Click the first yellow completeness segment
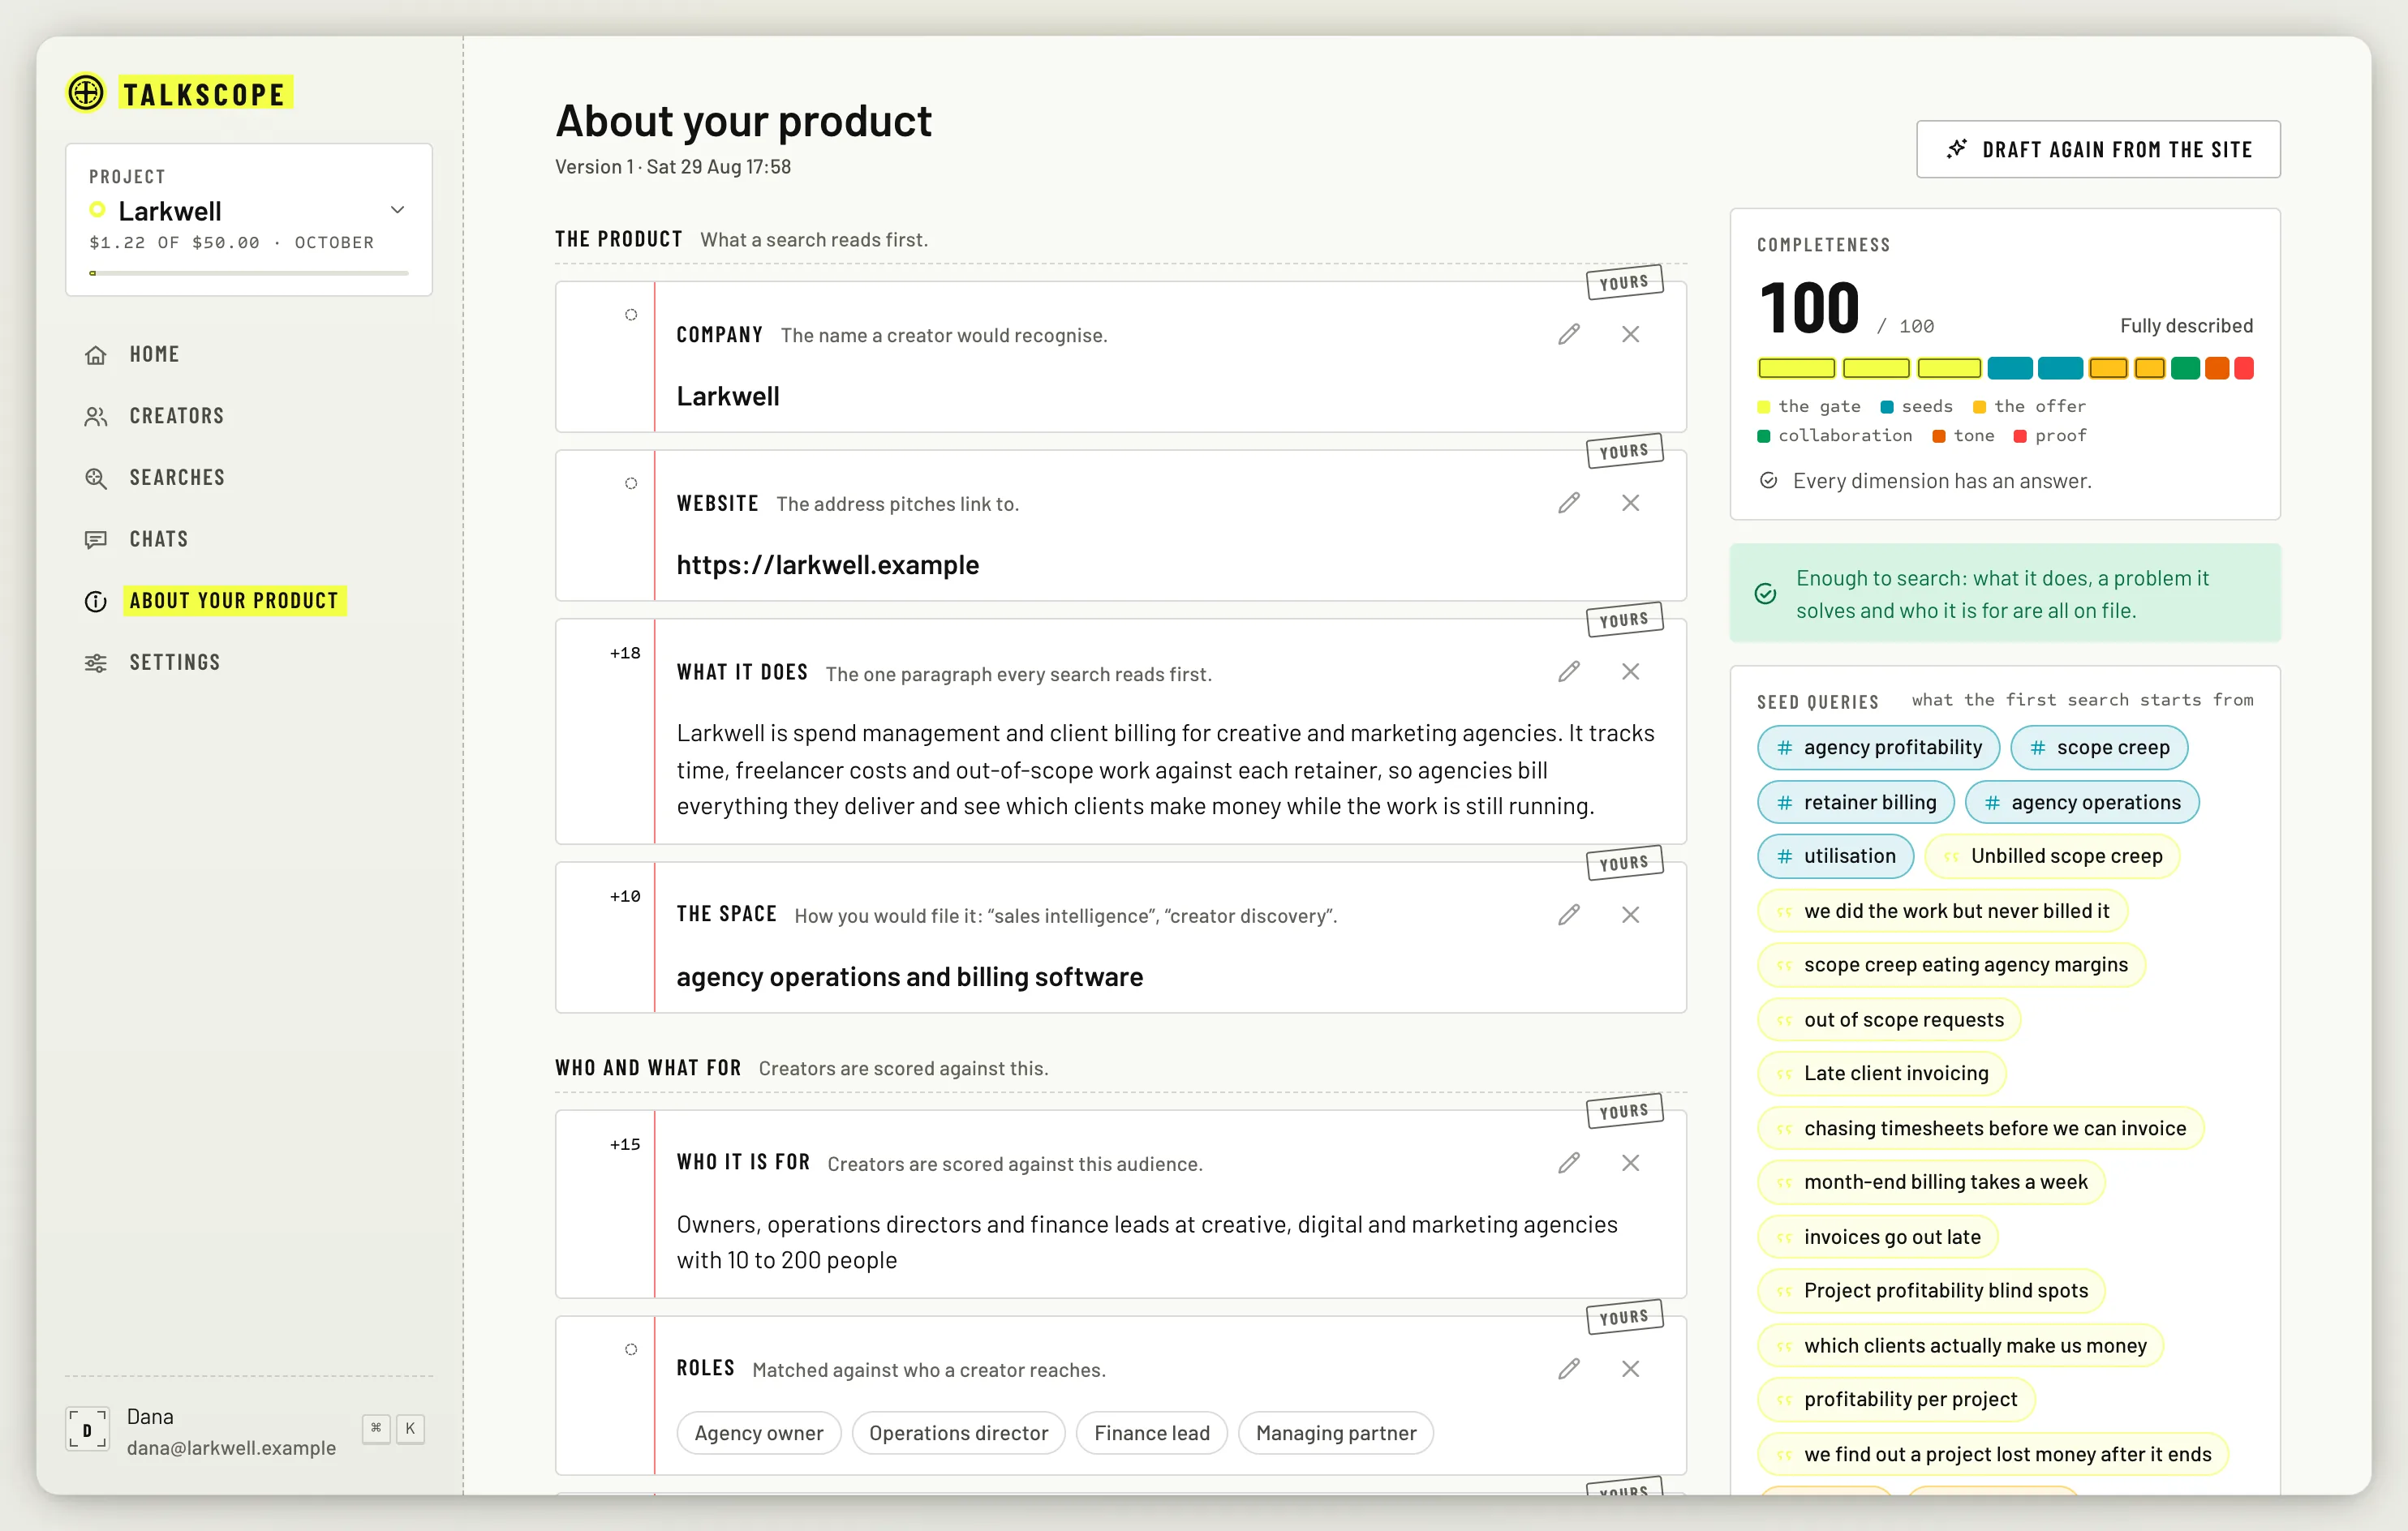Image resolution: width=2408 pixels, height=1531 pixels. [1796, 369]
